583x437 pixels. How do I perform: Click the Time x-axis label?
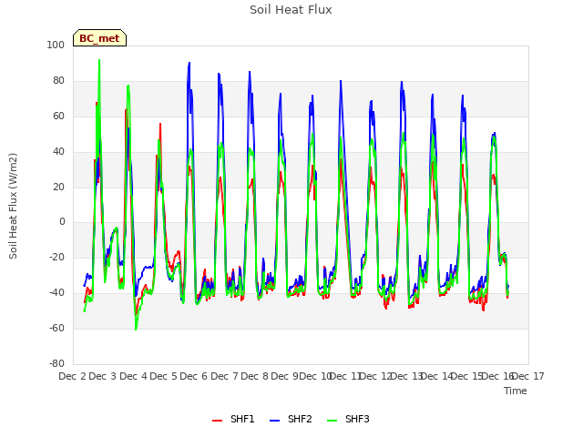pyautogui.click(x=516, y=391)
